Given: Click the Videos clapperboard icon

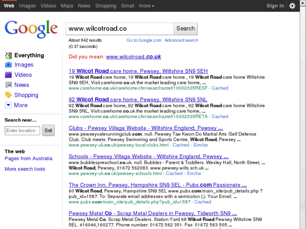Looking at the screenshot, I should (8, 75).
